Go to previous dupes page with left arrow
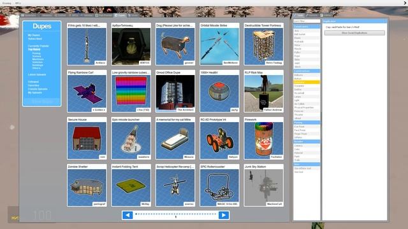This screenshot has width=408, height=229. (127, 215)
